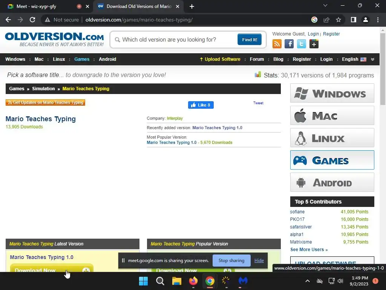This screenshot has height=290, width=386.
Task: Open the Facebook icon in header
Action: click(289, 44)
